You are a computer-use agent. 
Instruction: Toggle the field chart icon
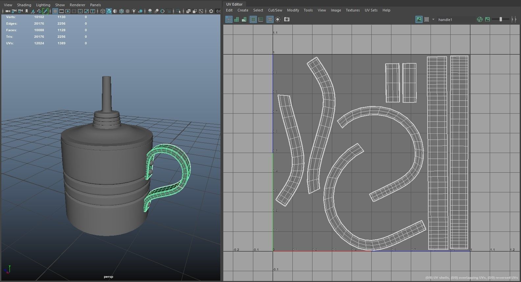pyautogui.click(x=80, y=11)
